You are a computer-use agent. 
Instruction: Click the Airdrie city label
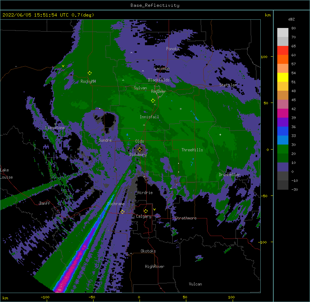pos(145,193)
